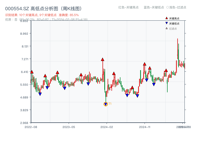This screenshot has height=153, width=205.
Task: Click the 5.550 price axis label
Action: [x=24, y=85]
